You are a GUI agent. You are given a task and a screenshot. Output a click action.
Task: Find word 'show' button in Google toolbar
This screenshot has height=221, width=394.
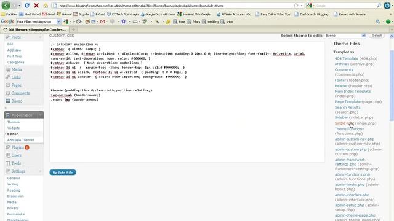coord(227,22)
